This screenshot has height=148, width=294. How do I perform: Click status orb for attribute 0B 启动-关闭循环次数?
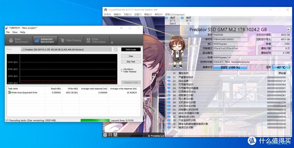tap(169, 113)
